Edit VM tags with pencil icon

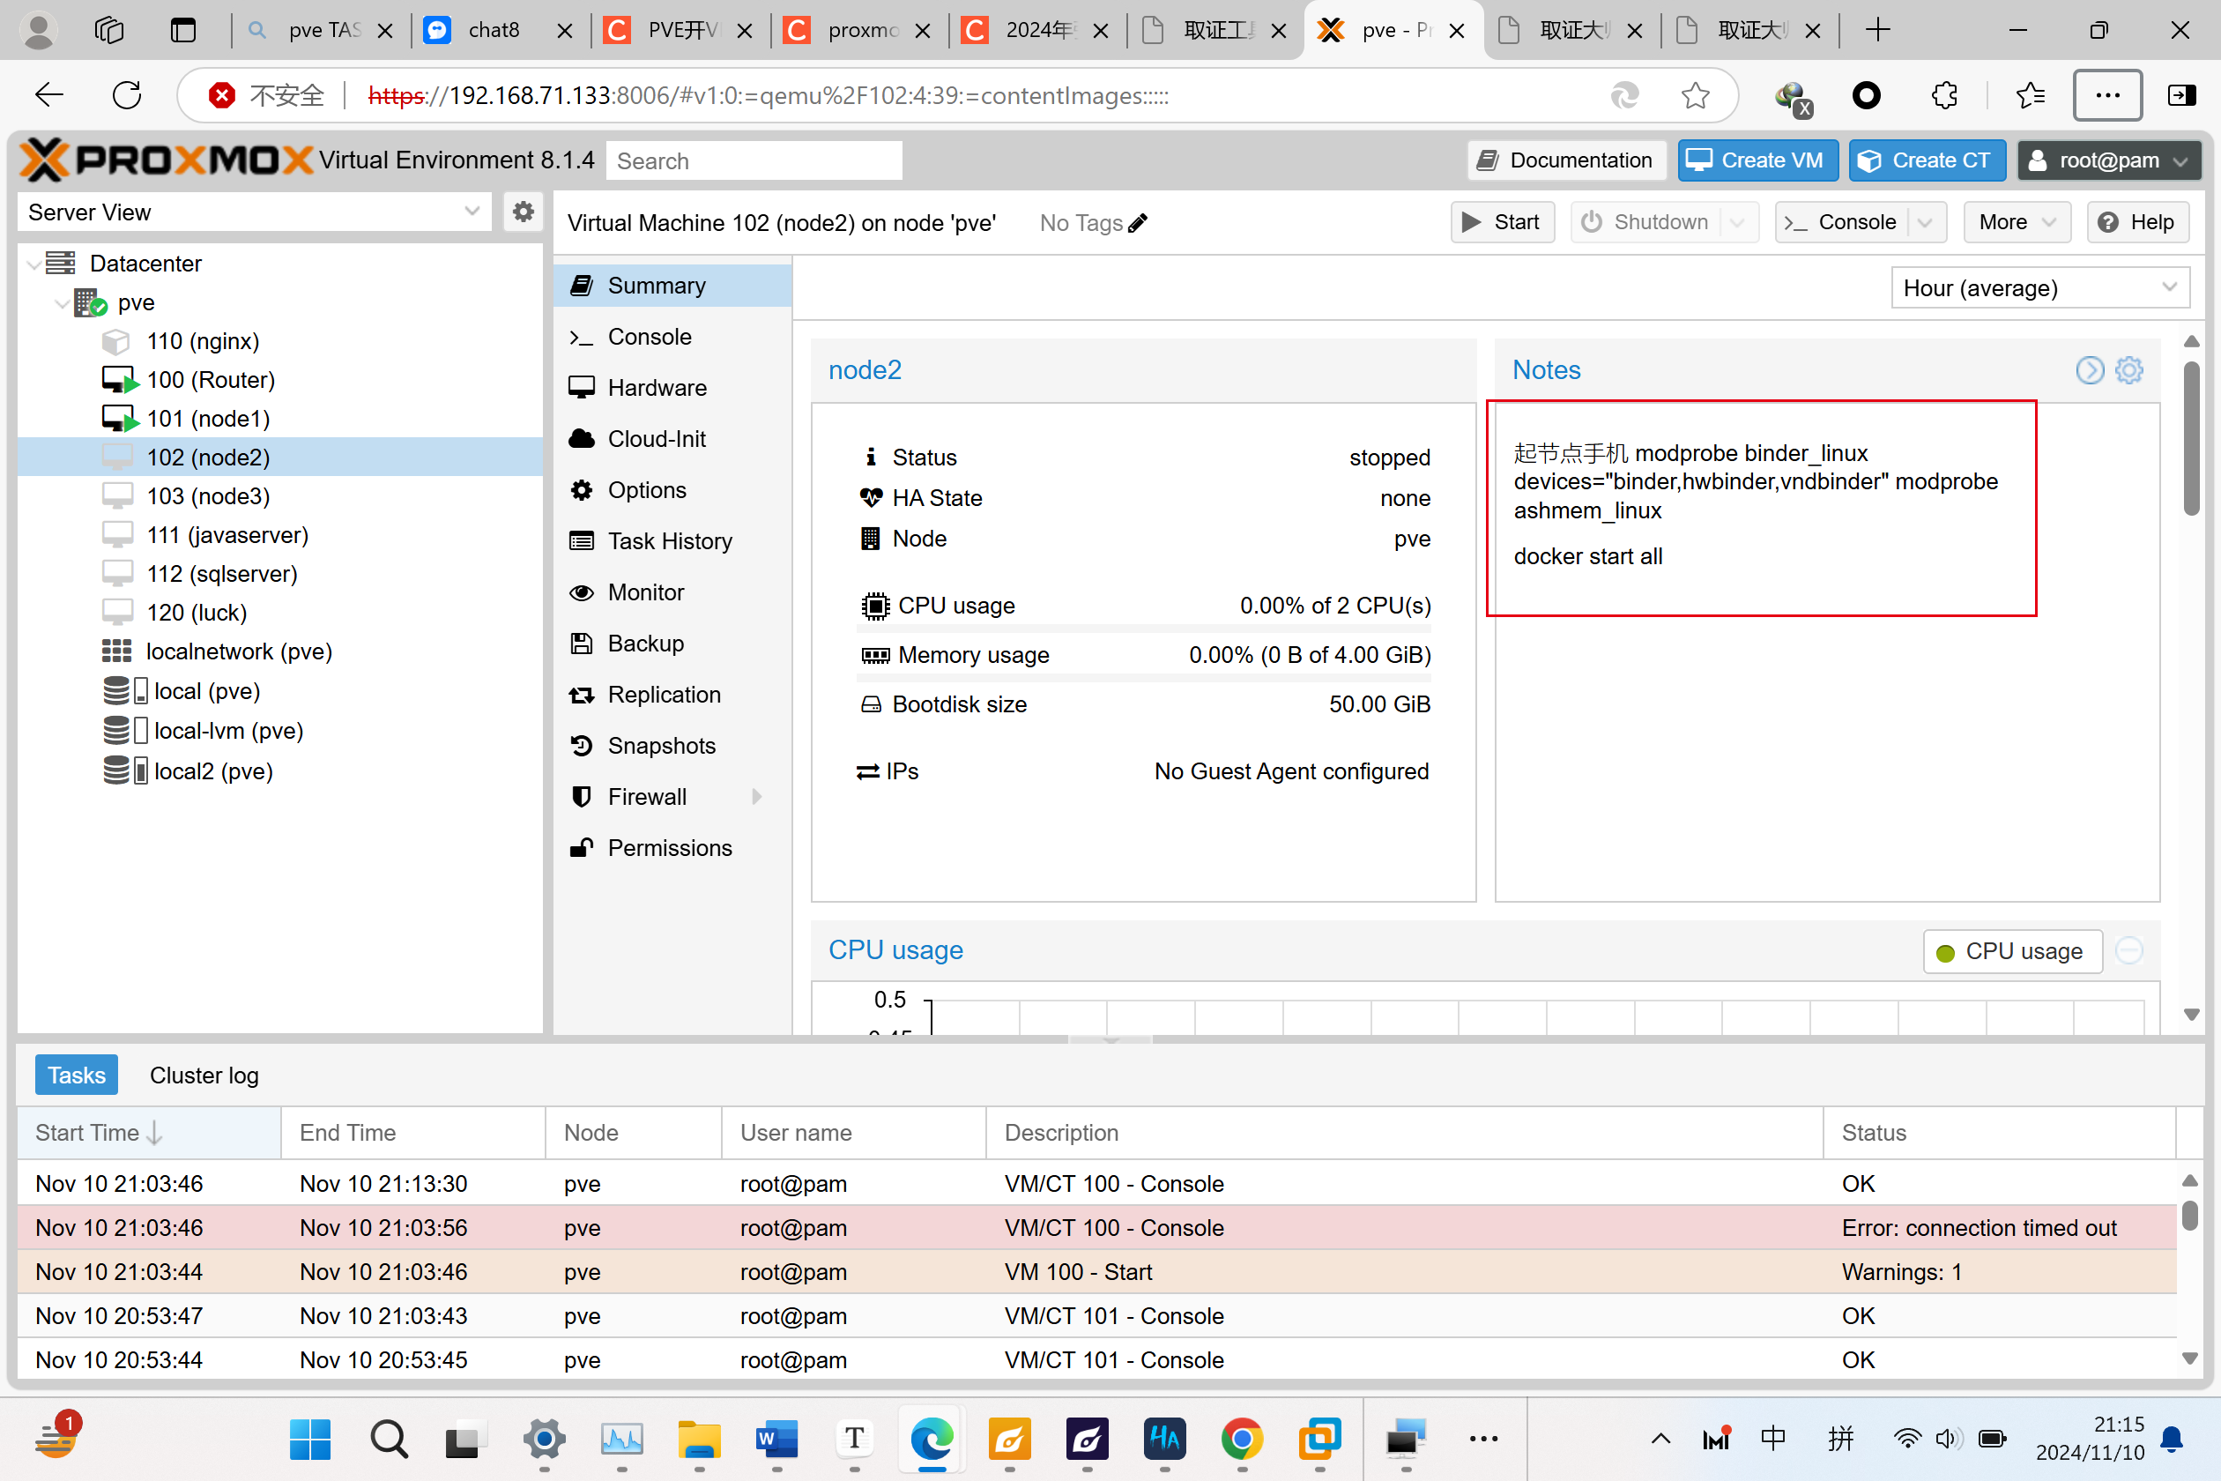click(x=1138, y=223)
